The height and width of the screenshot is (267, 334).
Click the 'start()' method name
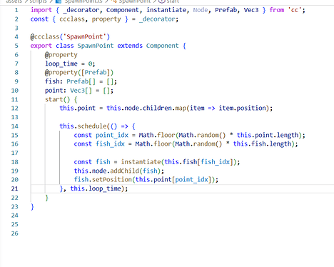pos(58,99)
